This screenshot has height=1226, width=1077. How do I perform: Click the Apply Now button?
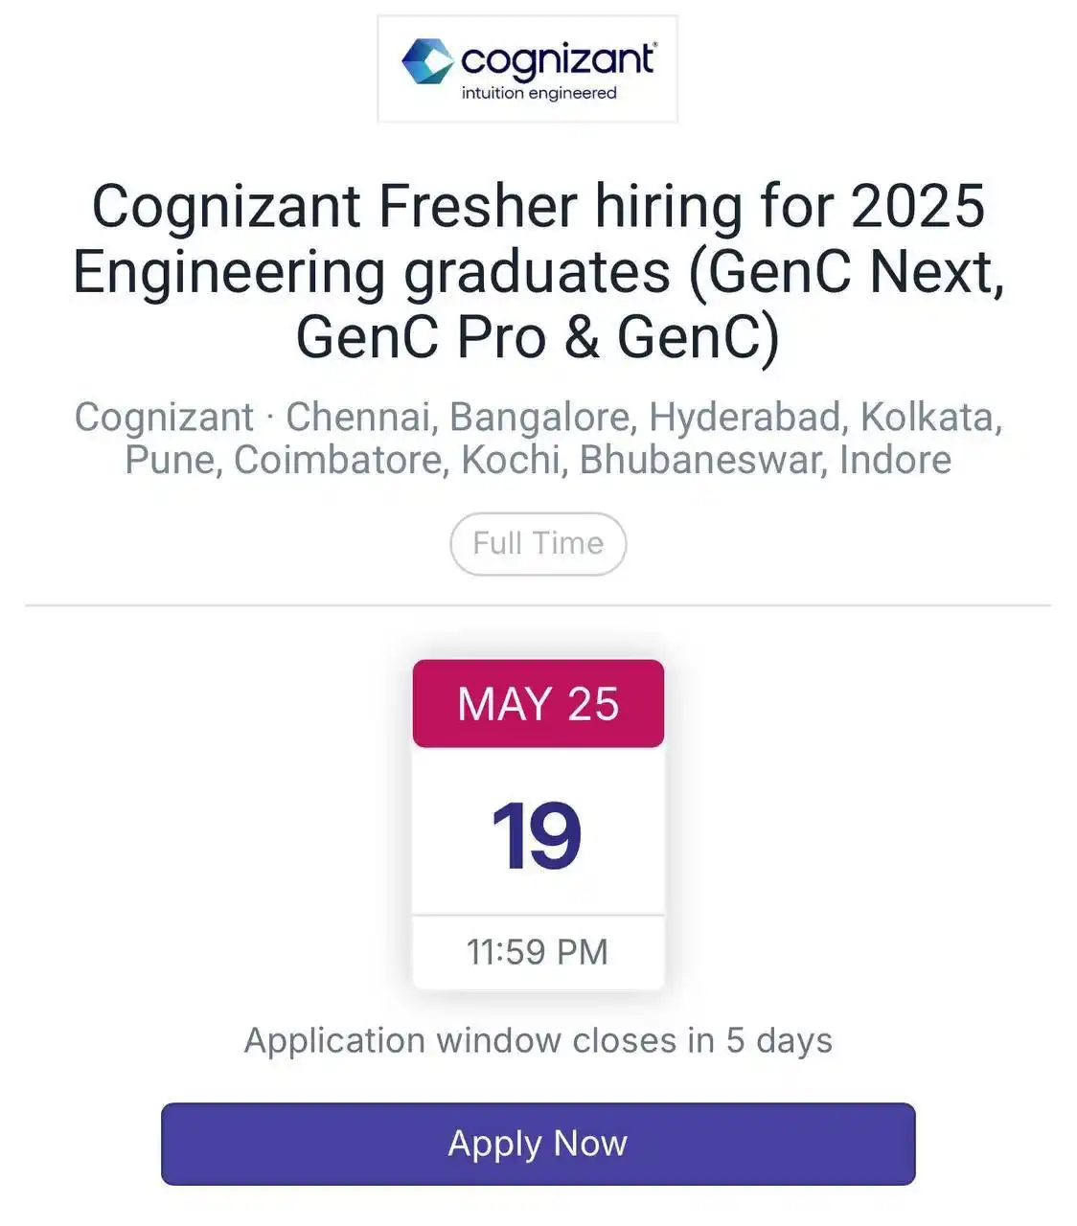[x=538, y=1144]
